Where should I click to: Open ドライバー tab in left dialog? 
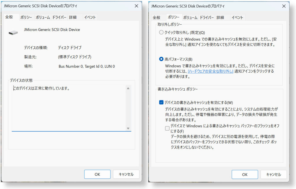tap(59, 17)
